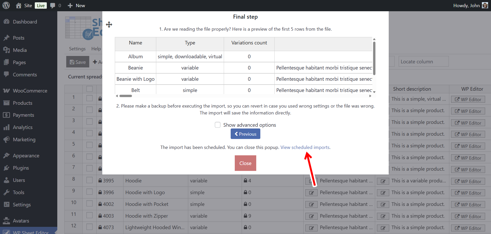491x234 pixels.
Task: Click the edit icon in Hoodie with Logo row
Action: (x=311, y=193)
